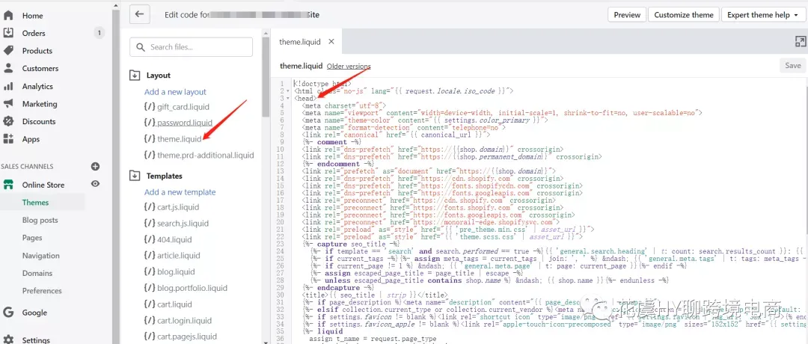
Task: View online store via eye icon
Action: pyautogui.click(x=95, y=184)
